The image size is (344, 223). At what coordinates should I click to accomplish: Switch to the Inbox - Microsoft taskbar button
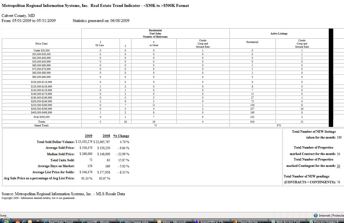pos(173,222)
